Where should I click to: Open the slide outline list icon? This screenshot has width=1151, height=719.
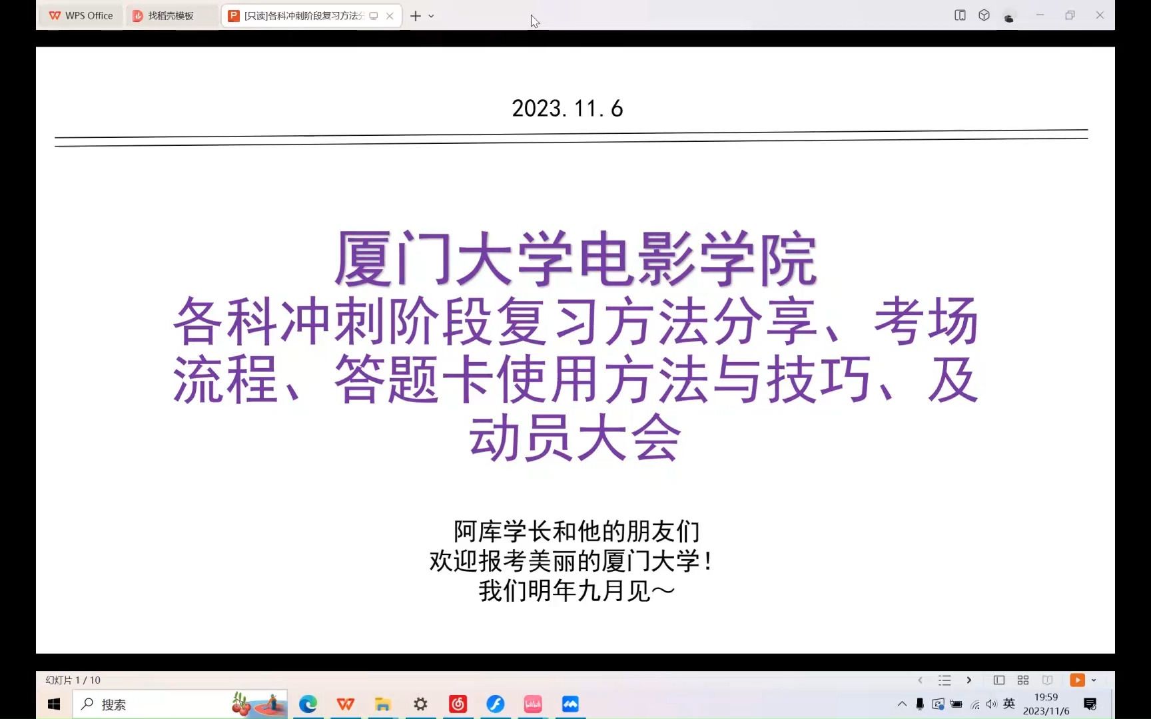coord(945,680)
